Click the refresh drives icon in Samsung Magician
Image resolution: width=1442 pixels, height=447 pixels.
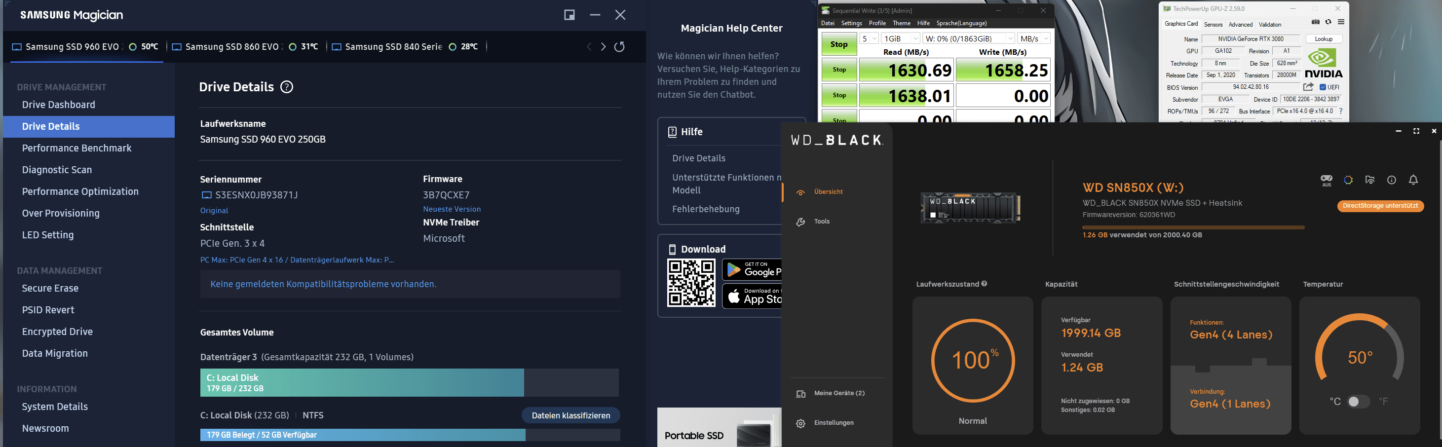[x=619, y=47]
